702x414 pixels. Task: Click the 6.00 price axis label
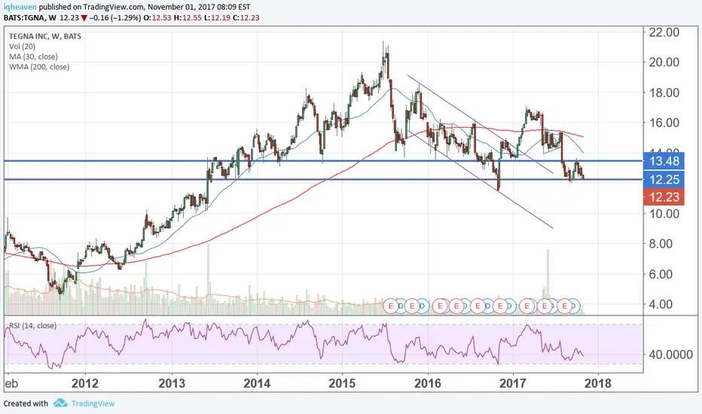tap(661, 274)
